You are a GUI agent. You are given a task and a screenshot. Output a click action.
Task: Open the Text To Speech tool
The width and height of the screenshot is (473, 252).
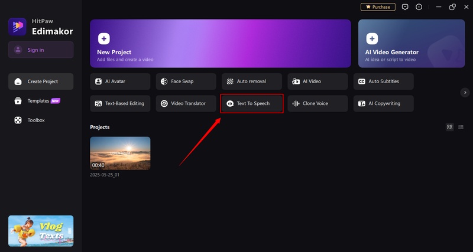pos(252,103)
